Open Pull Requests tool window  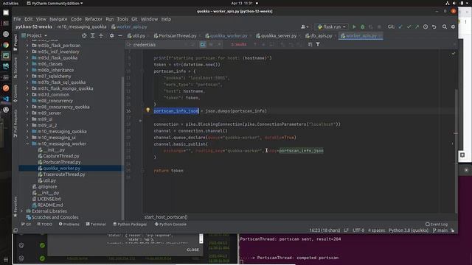pyautogui.click(x=15, y=124)
